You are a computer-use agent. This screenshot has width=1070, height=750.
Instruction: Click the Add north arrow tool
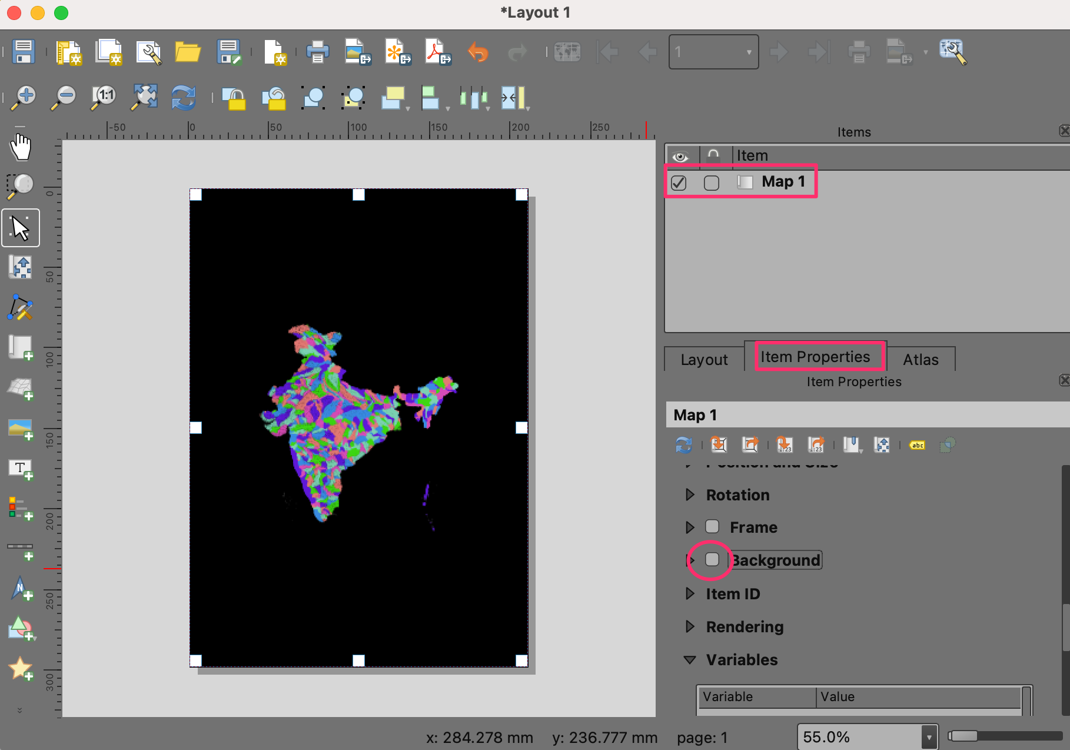click(21, 589)
